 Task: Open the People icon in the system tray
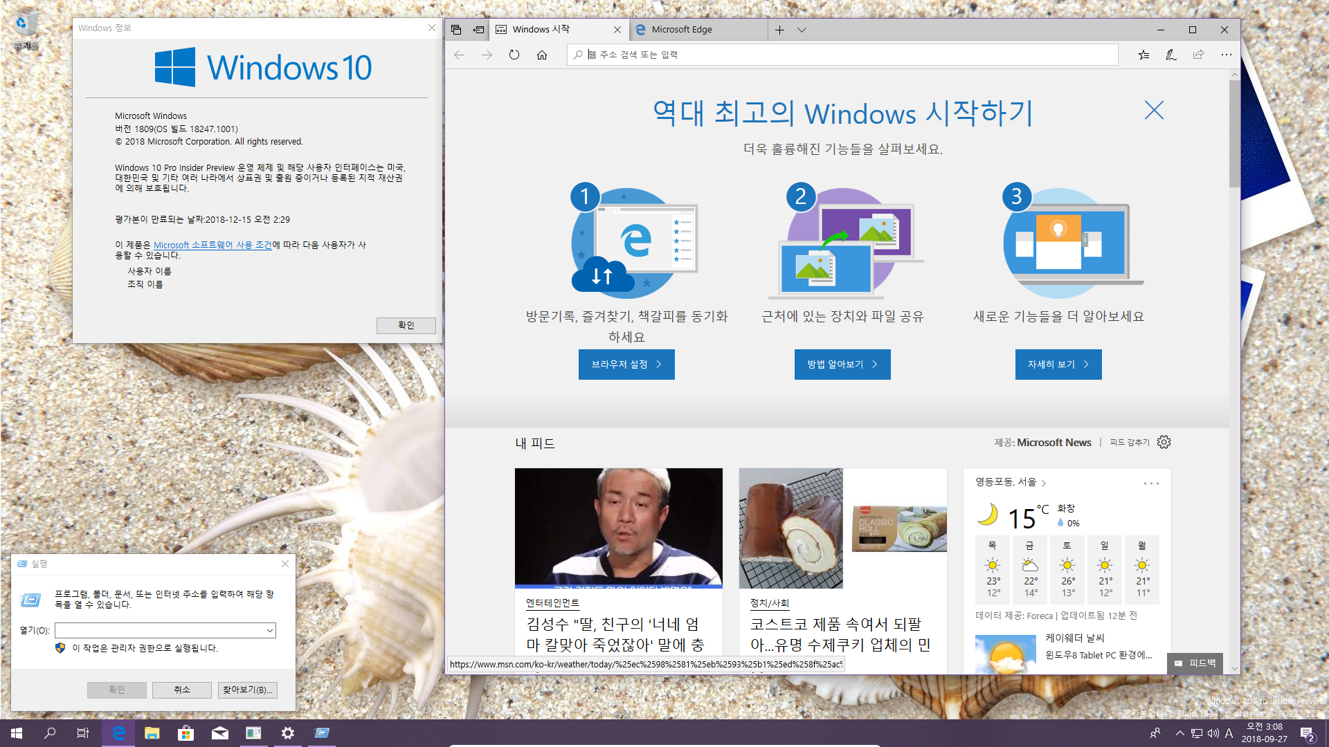click(x=1155, y=733)
